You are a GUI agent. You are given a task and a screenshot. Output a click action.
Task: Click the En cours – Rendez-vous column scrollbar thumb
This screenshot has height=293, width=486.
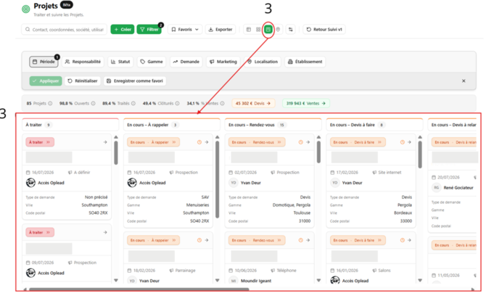click(x=318, y=152)
